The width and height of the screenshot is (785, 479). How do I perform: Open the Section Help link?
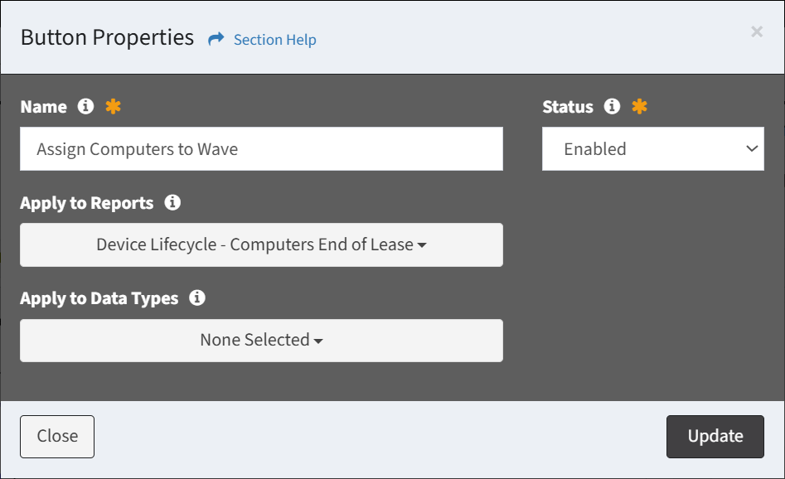(x=275, y=40)
